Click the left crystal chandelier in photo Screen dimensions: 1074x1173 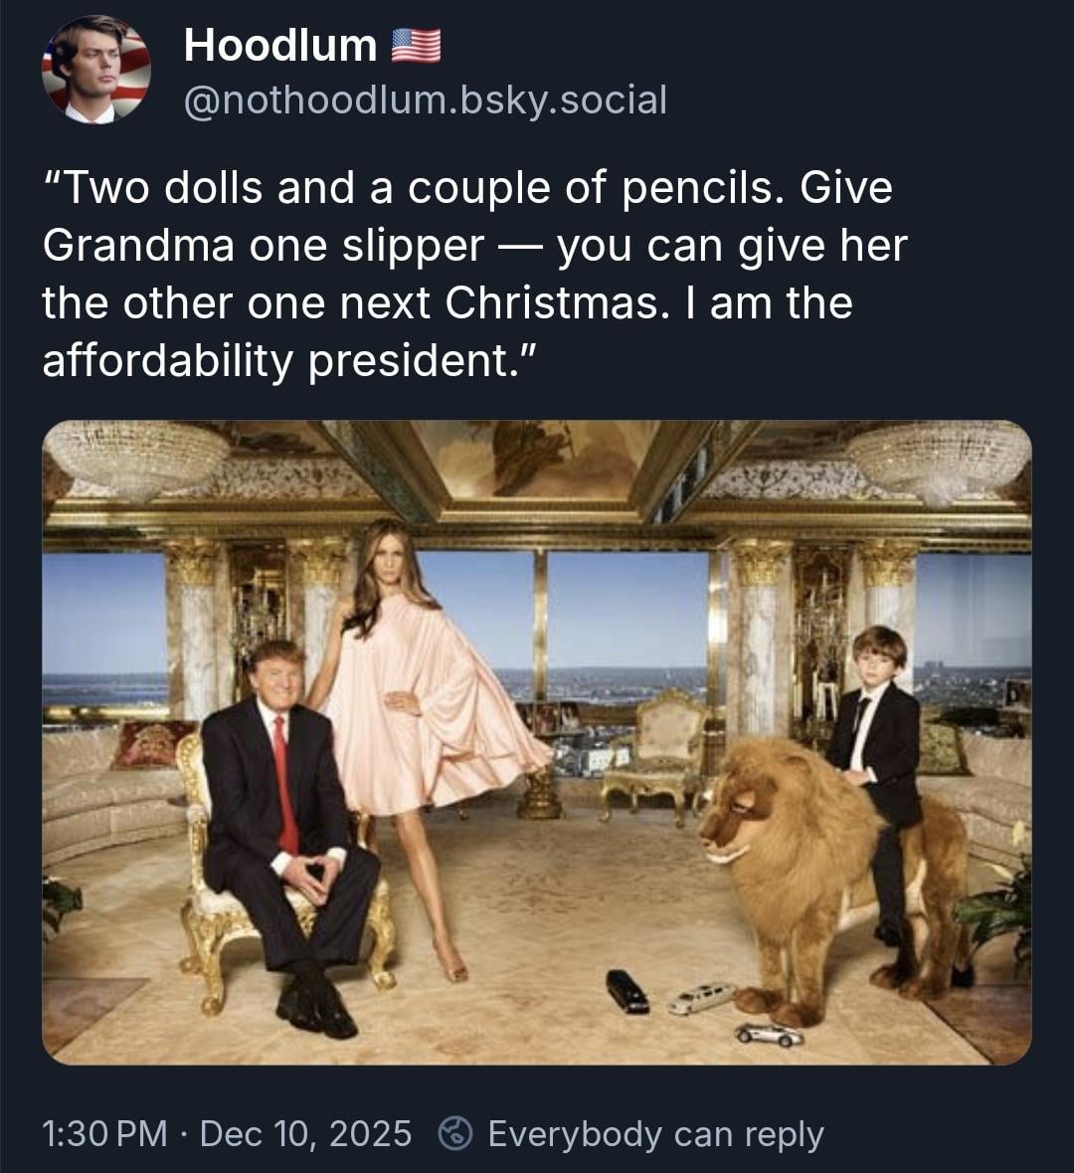(x=137, y=457)
